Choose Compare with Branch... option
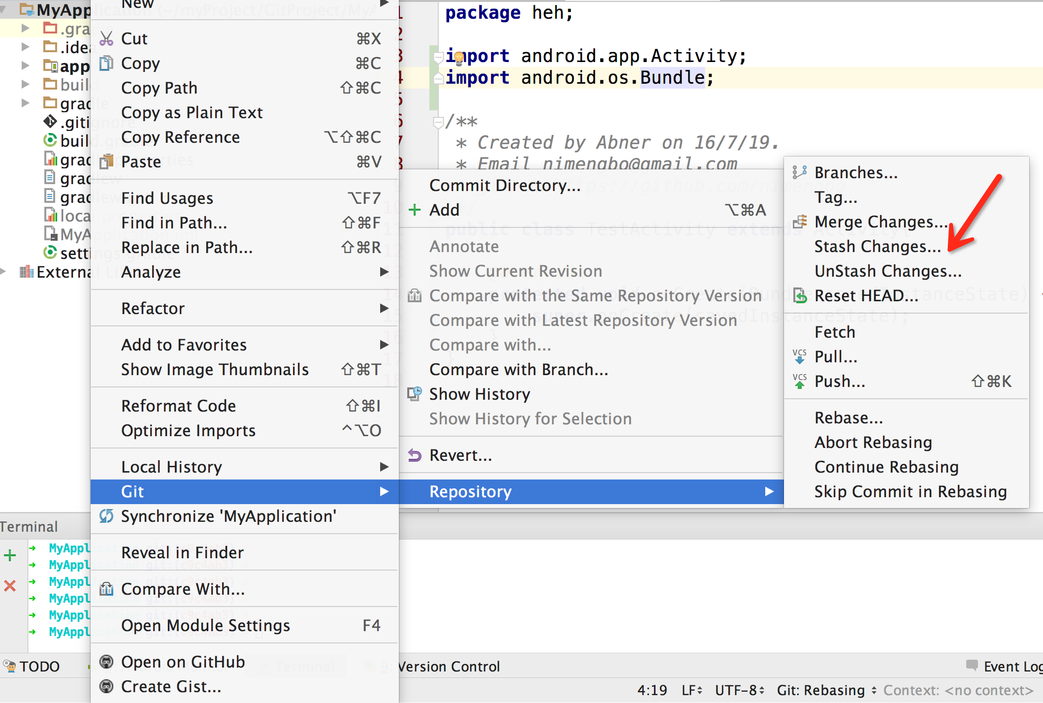 (x=519, y=369)
